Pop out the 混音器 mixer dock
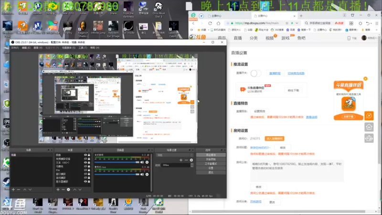Image resolution: width=382 pixels, height=215 pixels. (149, 150)
